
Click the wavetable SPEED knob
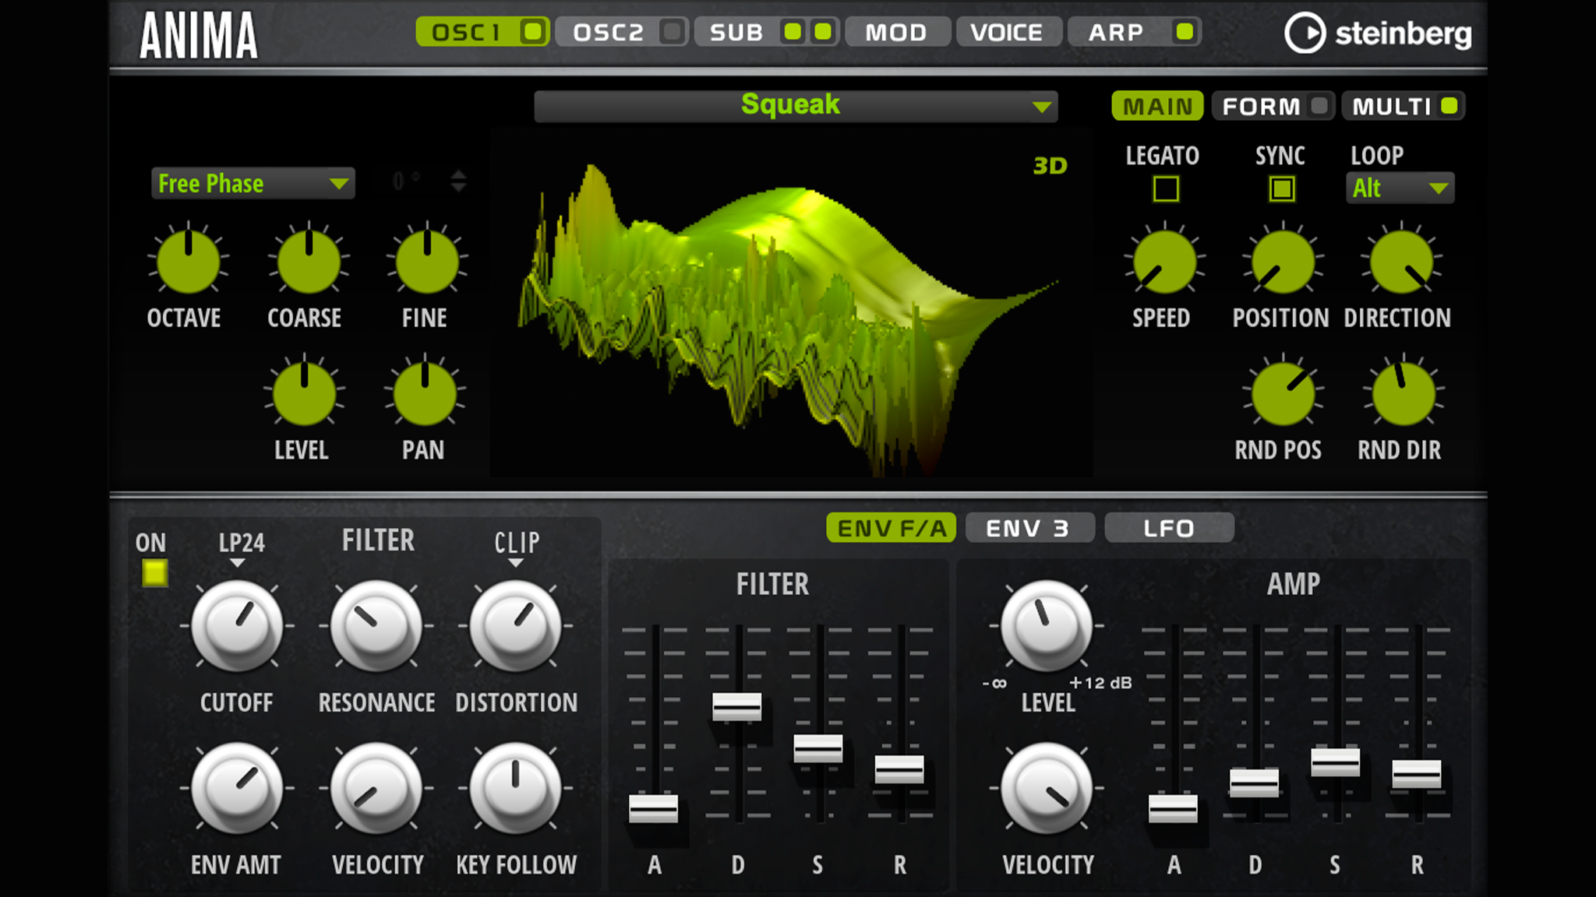click(1164, 262)
